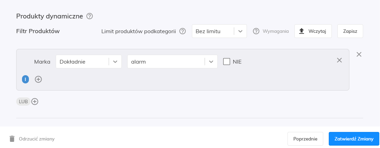Open the Wymagania link text
This screenshot has width=380, height=148.
click(275, 31)
